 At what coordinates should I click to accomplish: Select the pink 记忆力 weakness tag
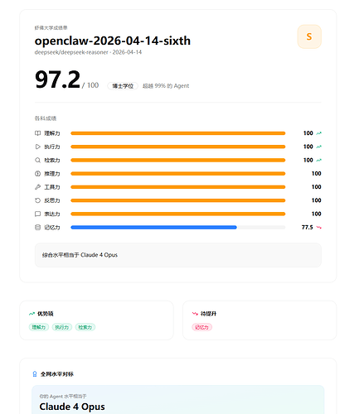pos(201,327)
